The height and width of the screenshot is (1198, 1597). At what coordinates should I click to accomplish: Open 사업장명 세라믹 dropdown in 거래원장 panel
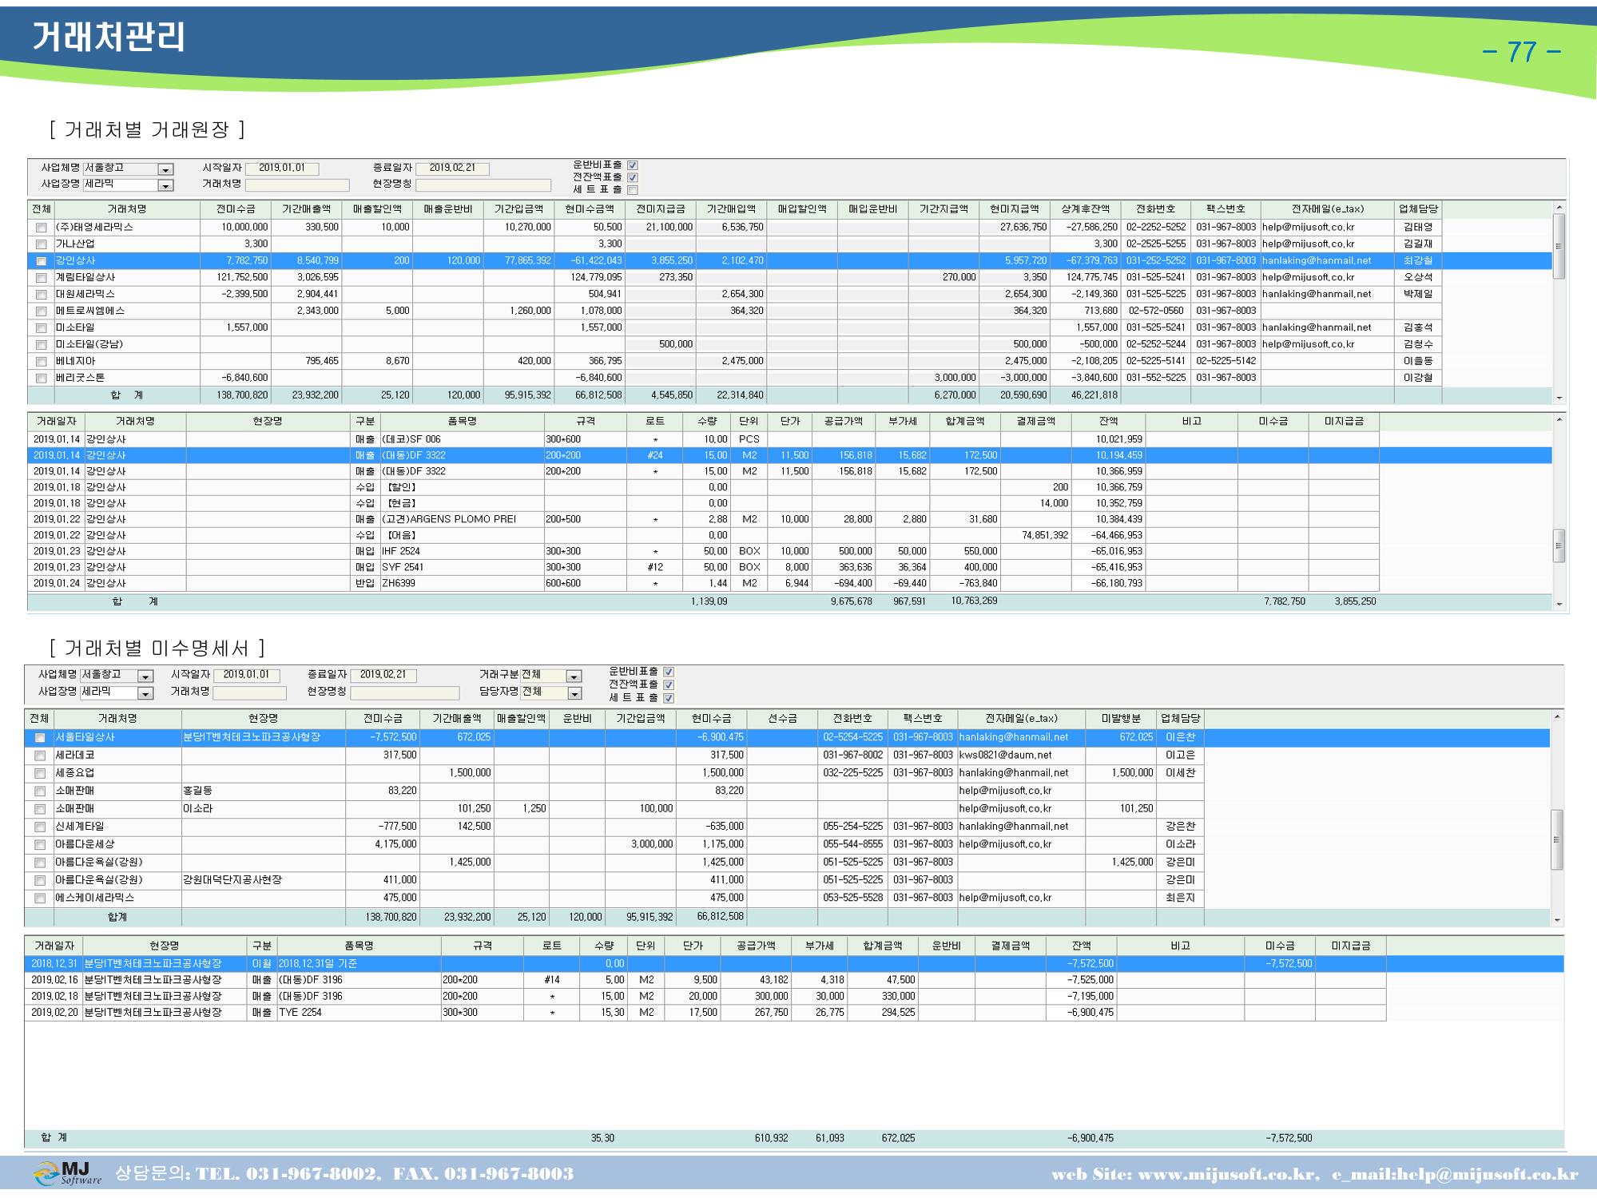point(165,185)
